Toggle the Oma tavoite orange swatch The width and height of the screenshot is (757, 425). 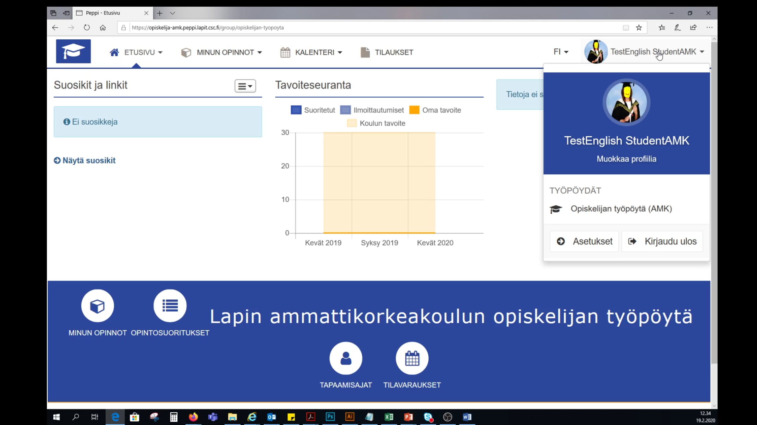pyautogui.click(x=414, y=110)
